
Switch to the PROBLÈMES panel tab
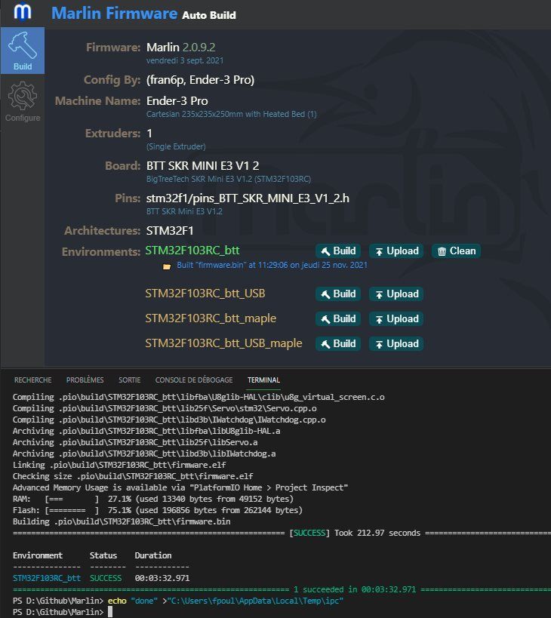(x=85, y=380)
